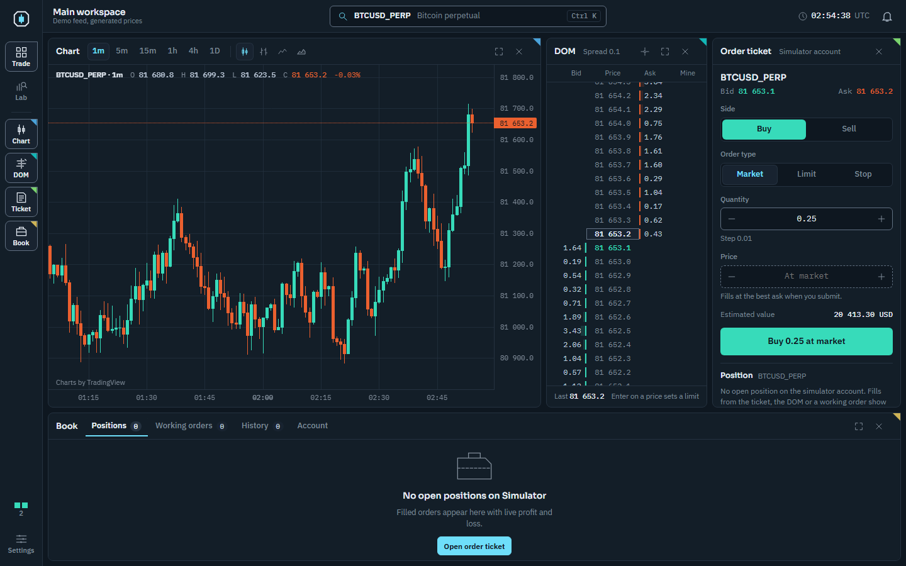Viewport: 906px width, 566px height.
Task: Select the line chart style
Action: pyautogui.click(x=282, y=52)
